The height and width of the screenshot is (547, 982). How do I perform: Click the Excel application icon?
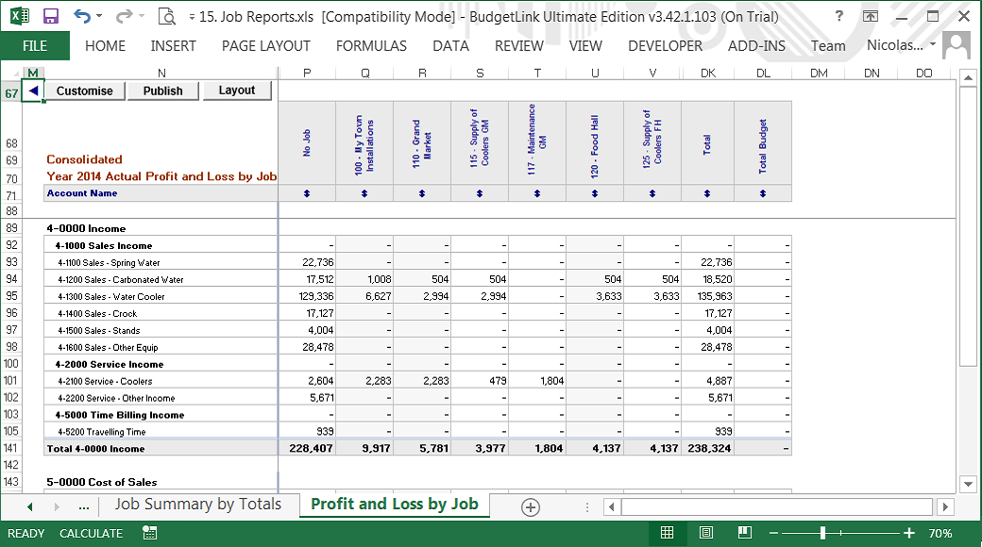point(20,16)
